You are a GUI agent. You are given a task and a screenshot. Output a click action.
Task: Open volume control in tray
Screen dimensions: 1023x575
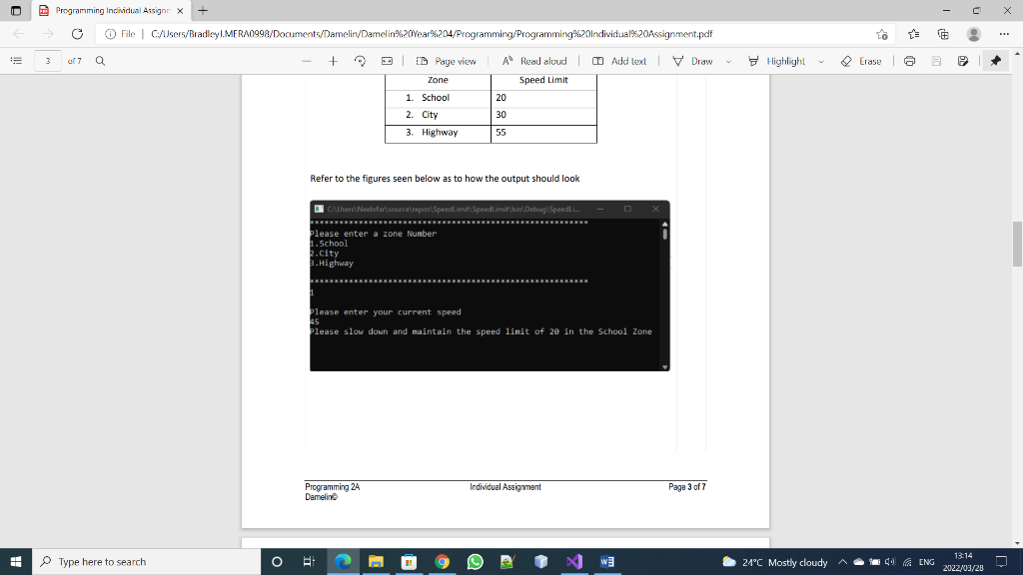(x=890, y=562)
